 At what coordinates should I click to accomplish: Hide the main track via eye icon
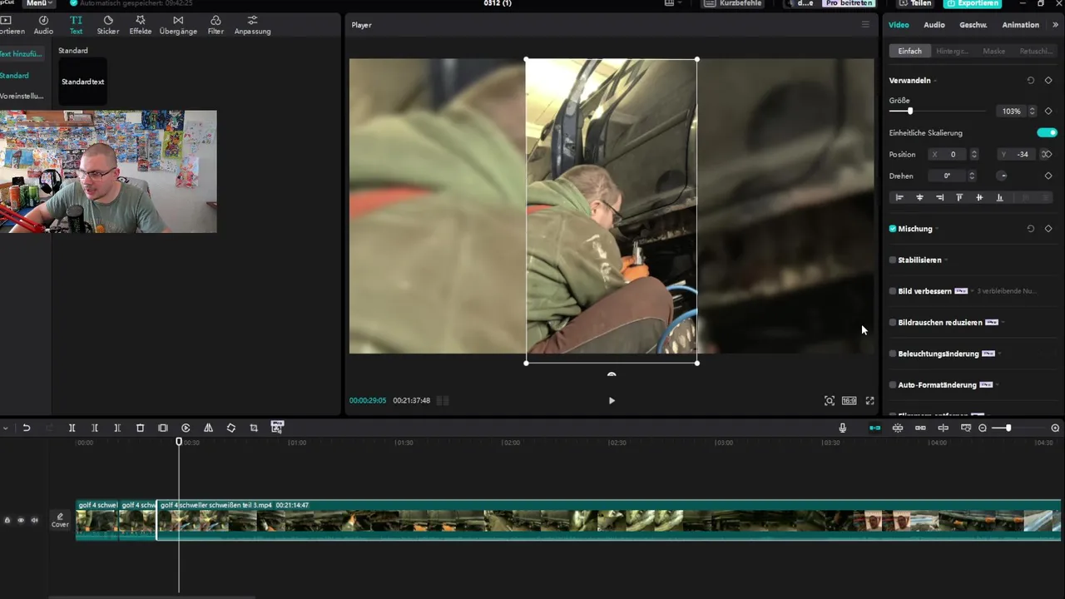click(x=21, y=520)
